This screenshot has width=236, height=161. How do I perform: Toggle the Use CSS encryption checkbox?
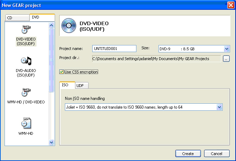(62, 72)
